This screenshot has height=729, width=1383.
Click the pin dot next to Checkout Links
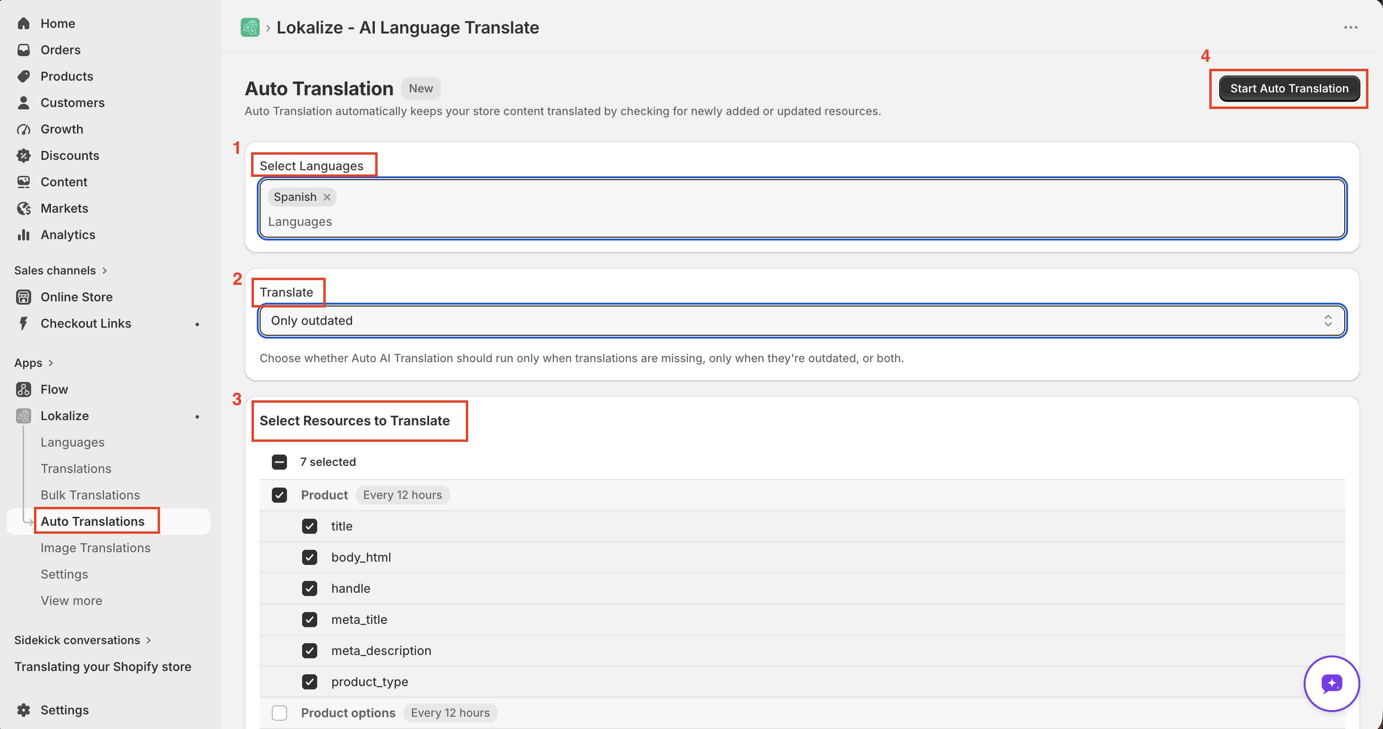click(197, 324)
